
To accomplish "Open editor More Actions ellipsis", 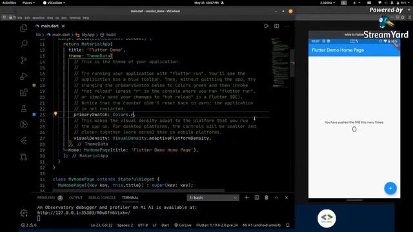I will pos(287,26).
